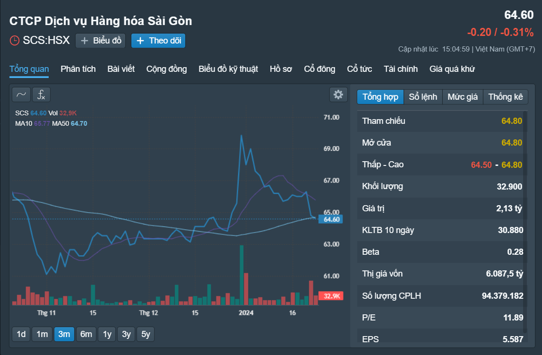Click the 71.00 price axis label
The image size is (542, 355).
pos(332,118)
